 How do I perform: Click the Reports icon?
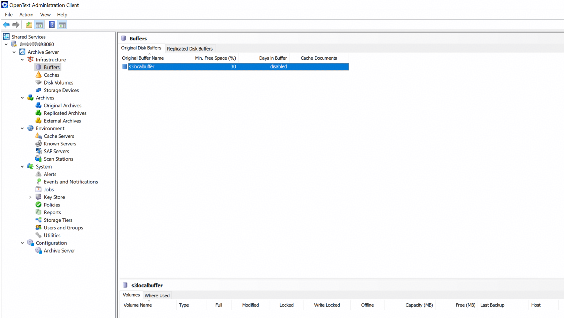pyautogui.click(x=38, y=212)
